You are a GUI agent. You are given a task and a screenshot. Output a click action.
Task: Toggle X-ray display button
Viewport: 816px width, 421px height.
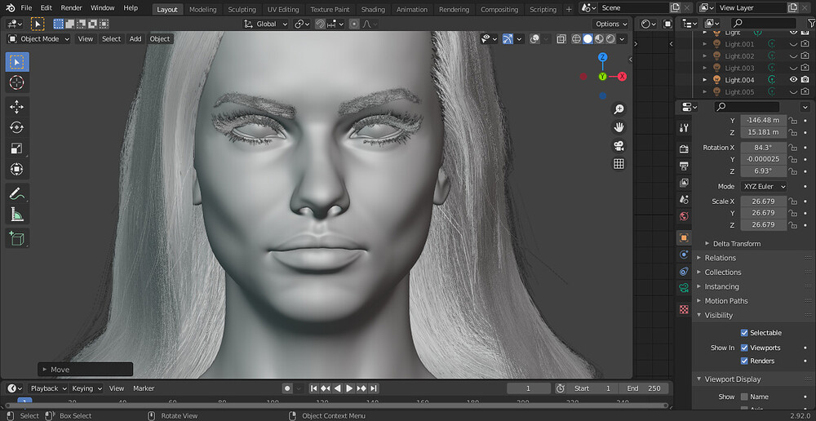(x=561, y=39)
